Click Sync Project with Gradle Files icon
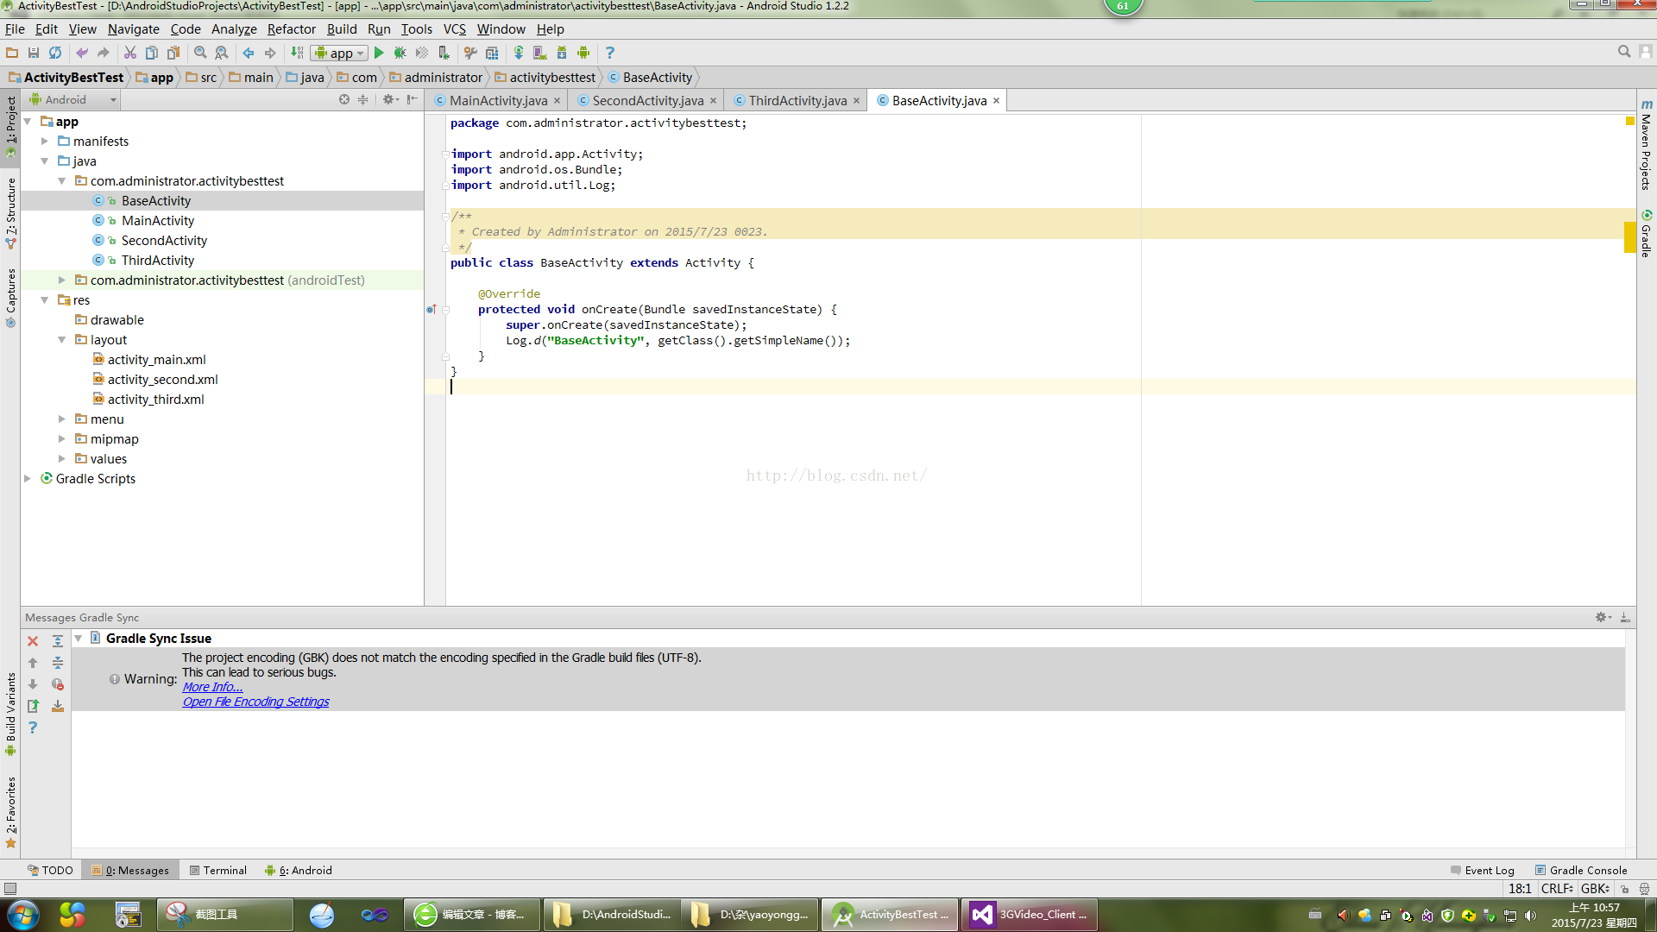Image resolution: width=1657 pixels, height=932 pixels. [x=519, y=53]
